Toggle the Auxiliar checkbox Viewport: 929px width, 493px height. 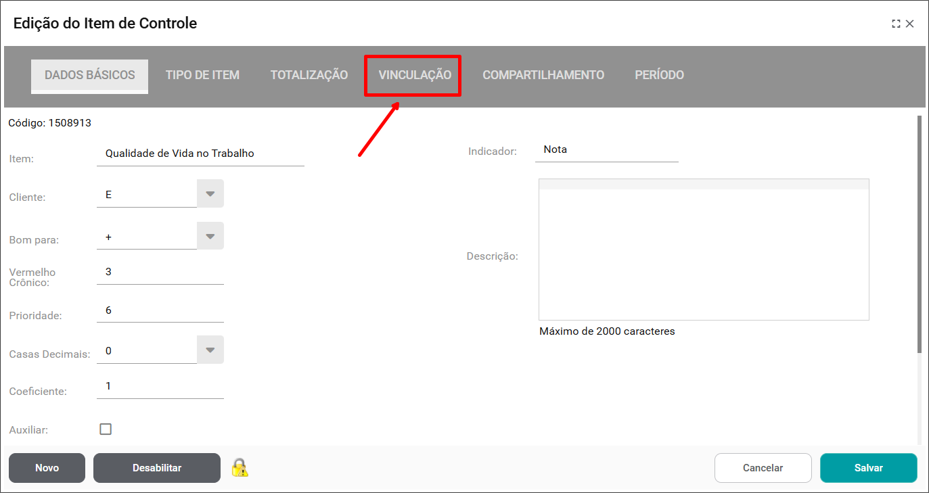[106, 429]
